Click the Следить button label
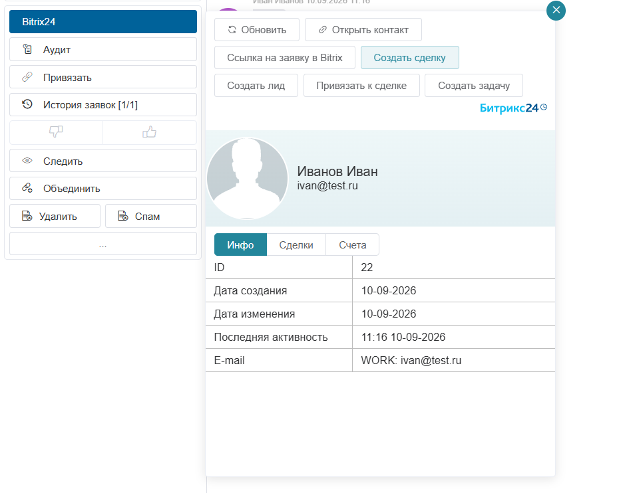Viewport: 625px width, 493px height. pyautogui.click(x=63, y=161)
